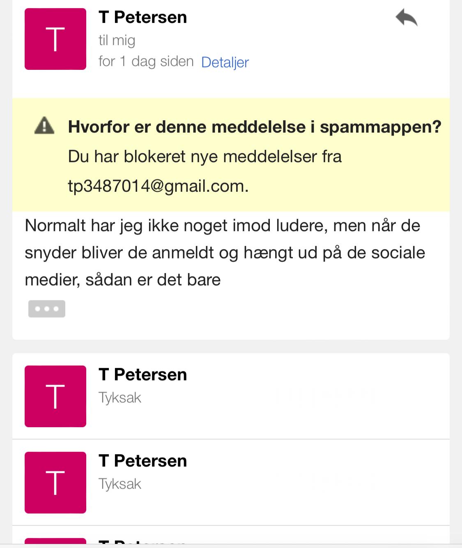The width and height of the screenshot is (462, 548).
Task: Tap the reply arrow icon
Action: [406, 18]
